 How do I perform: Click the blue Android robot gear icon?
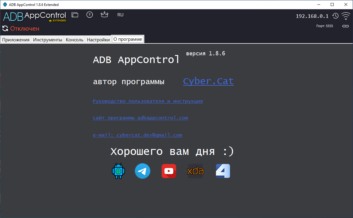[118, 171]
